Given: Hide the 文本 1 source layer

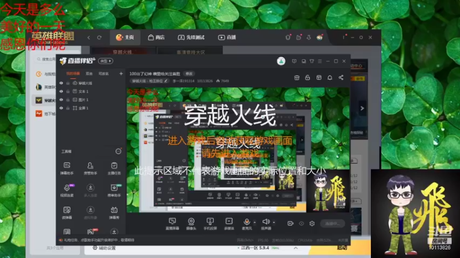Looking at the screenshot, I should click(x=61, y=91).
